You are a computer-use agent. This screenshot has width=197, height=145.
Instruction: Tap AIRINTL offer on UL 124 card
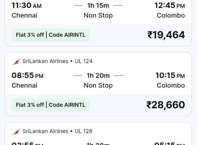(x=51, y=105)
